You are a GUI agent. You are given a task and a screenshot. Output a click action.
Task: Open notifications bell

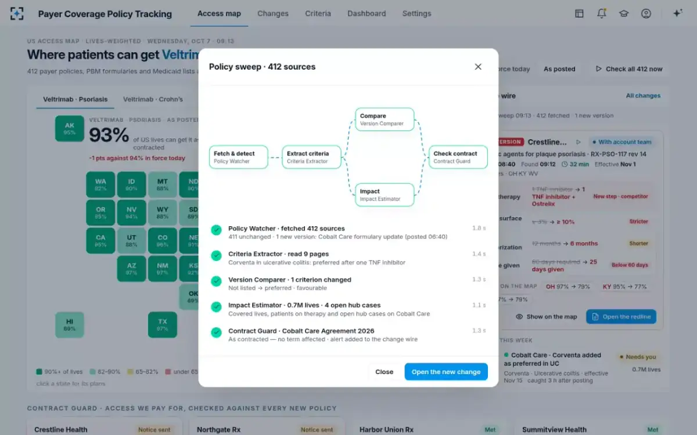602,13
